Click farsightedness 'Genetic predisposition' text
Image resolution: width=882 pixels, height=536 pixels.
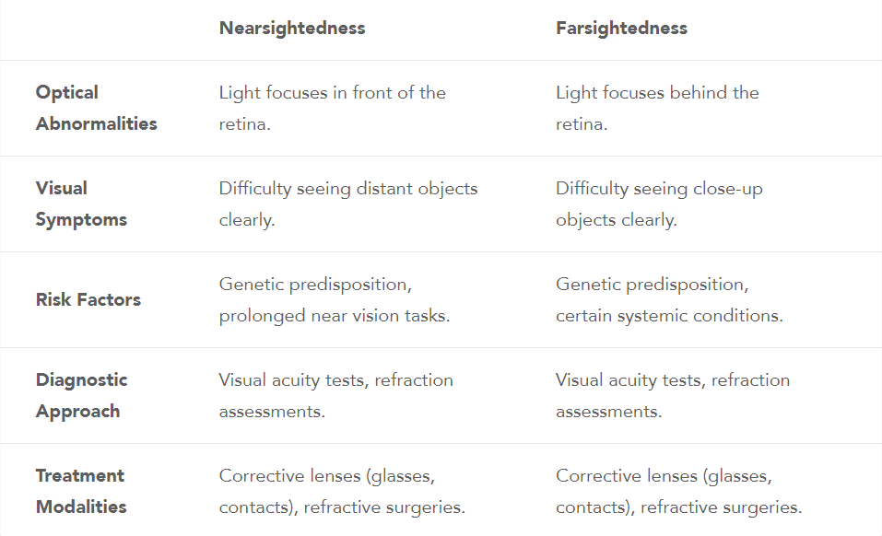652,285
